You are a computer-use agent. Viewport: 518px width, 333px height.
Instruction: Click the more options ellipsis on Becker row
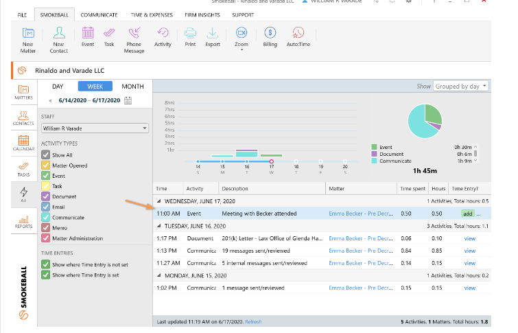pos(478,214)
